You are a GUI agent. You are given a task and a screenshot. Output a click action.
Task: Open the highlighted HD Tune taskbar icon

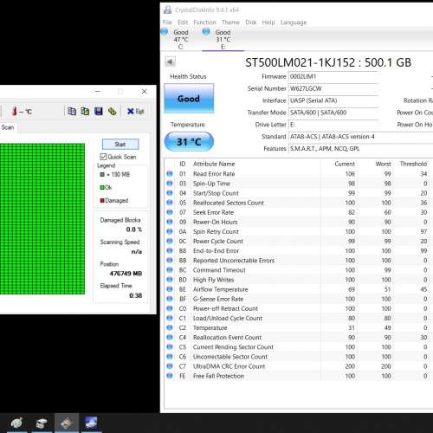click(67, 423)
